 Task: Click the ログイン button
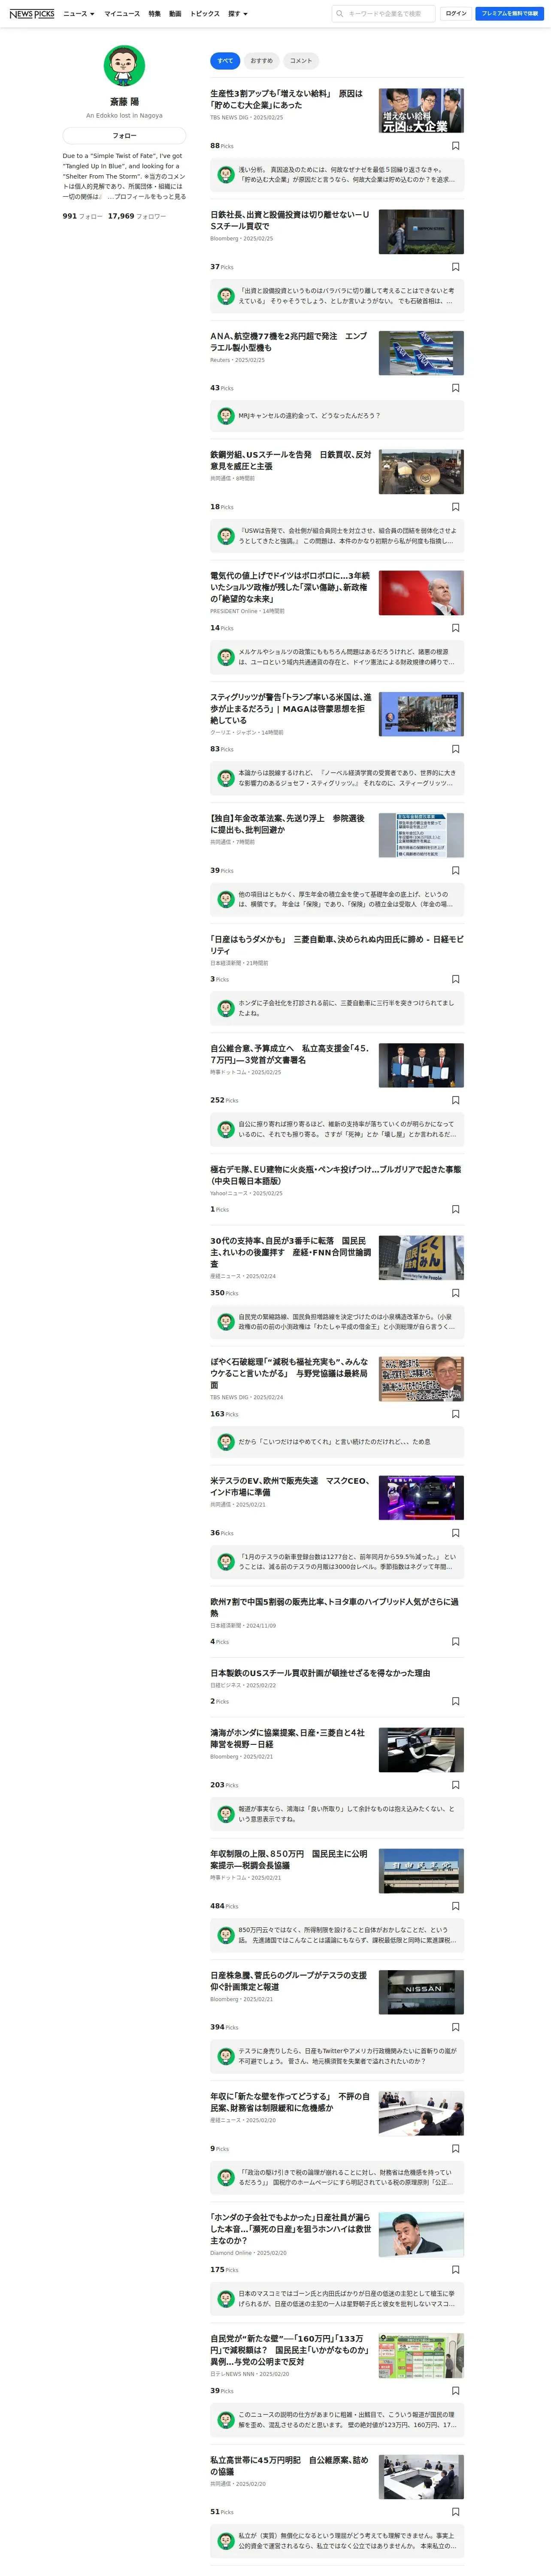click(456, 14)
